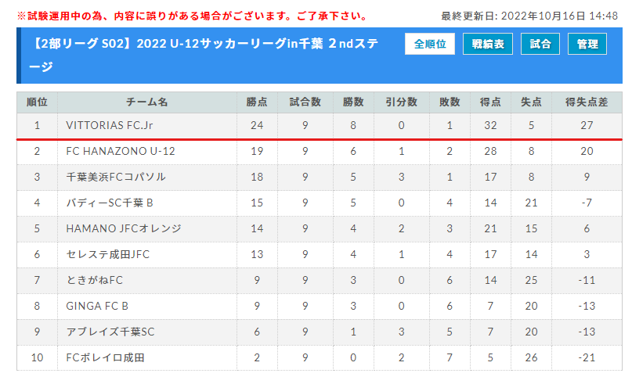The height and width of the screenshot is (384, 632).
Task: Click the 得点 column header
Action: pyautogui.click(x=490, y=102)
